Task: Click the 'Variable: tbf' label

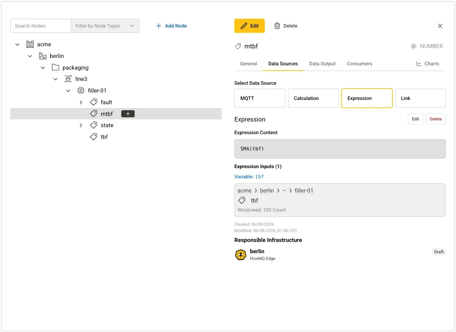Action: 249,177
